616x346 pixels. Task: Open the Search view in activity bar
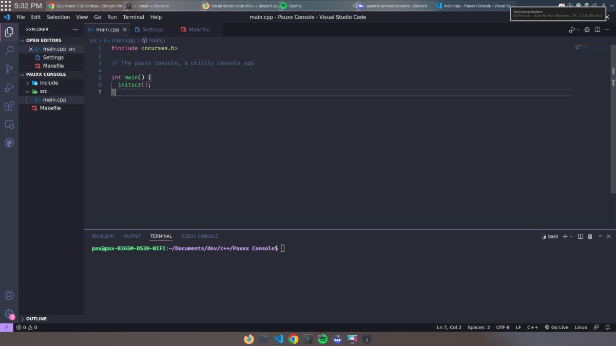(x=9, y=50)
